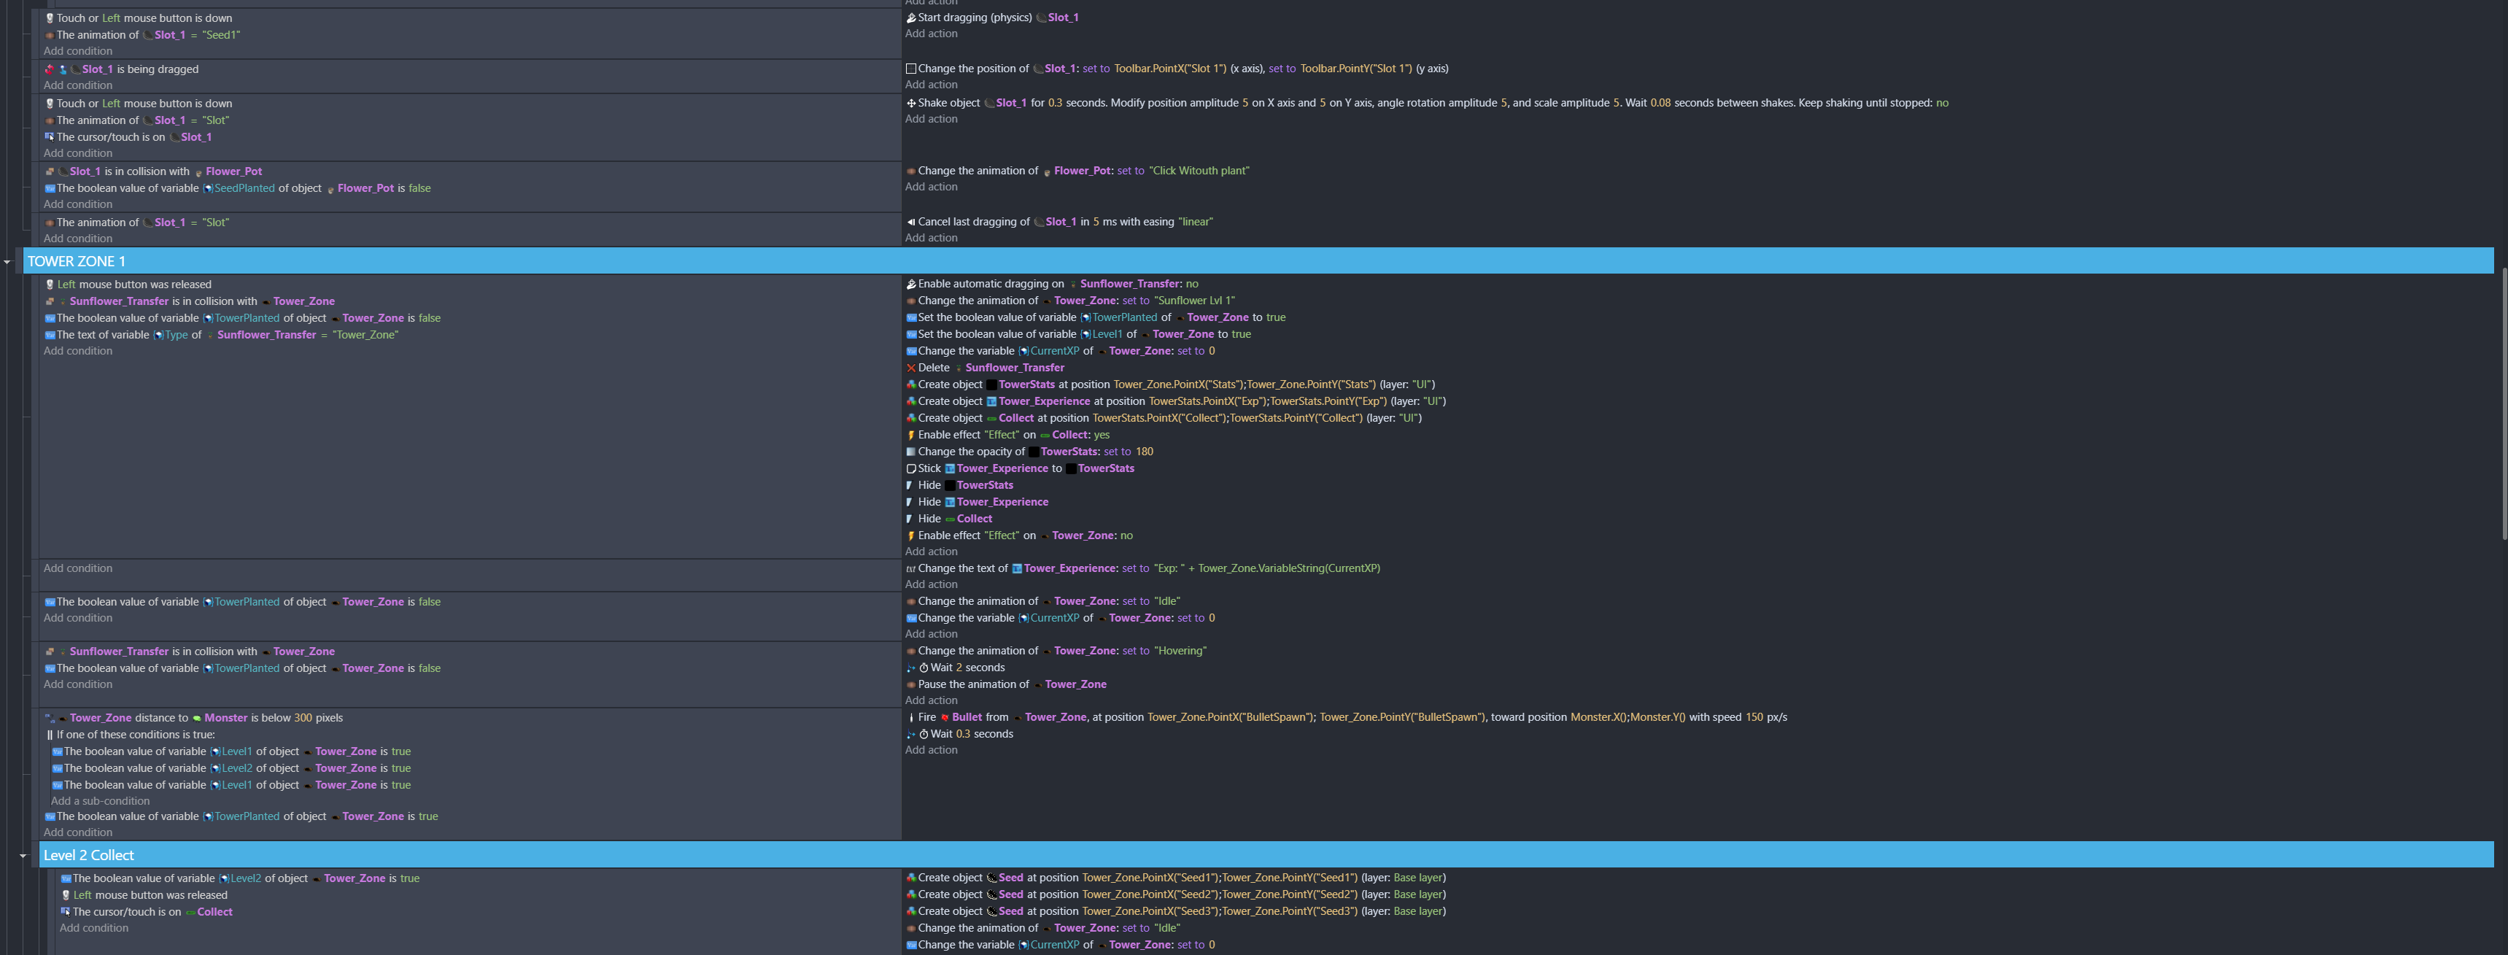This screenshot has height=955, width=2508.
Task: Click 'Add a sub-condition' under the OR condition
Action: pos(100,801)
